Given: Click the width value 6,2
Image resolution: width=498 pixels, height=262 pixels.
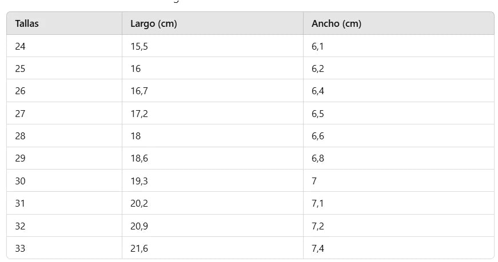Looking at the screenshot, I should click(x=318, y=68).
